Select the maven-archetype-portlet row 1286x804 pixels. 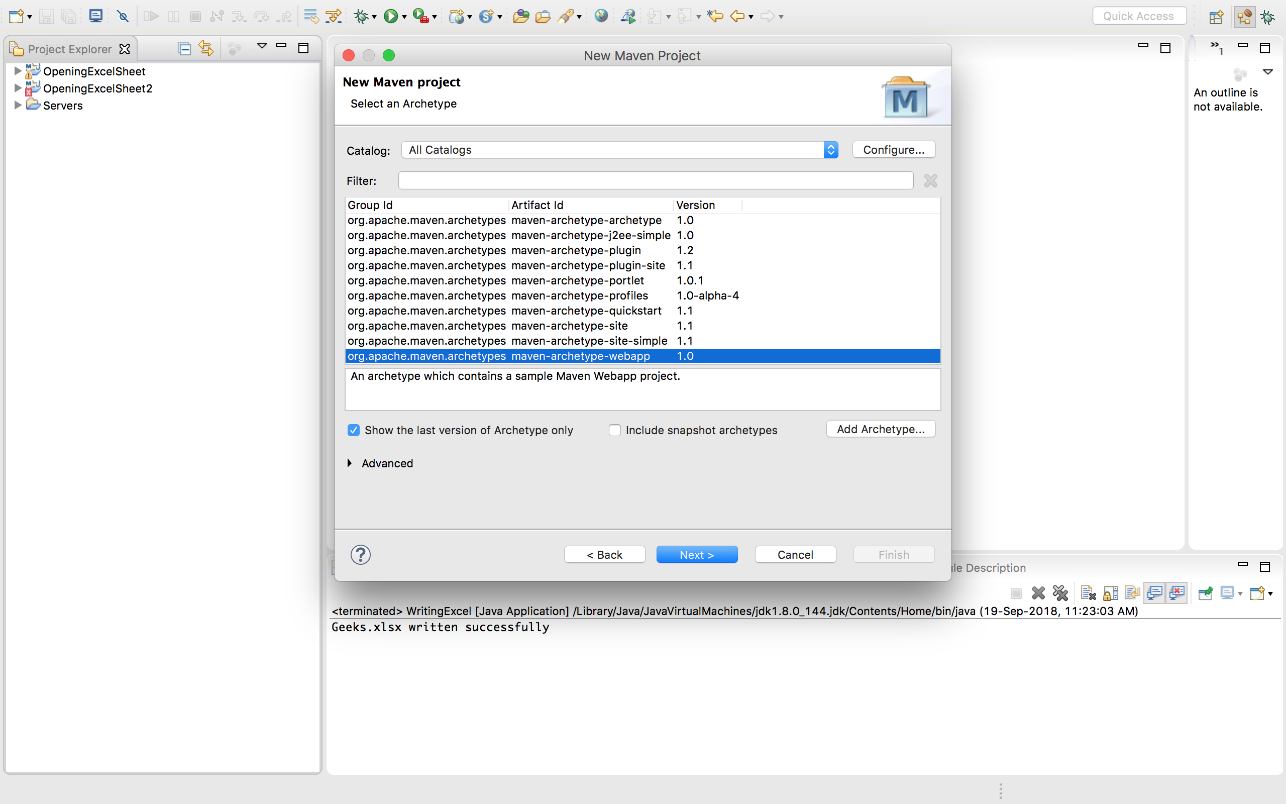[x=642, y=280]
